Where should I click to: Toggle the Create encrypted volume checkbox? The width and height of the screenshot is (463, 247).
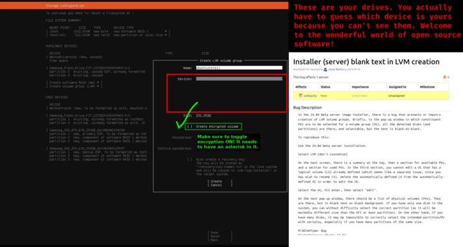(189, 126)
